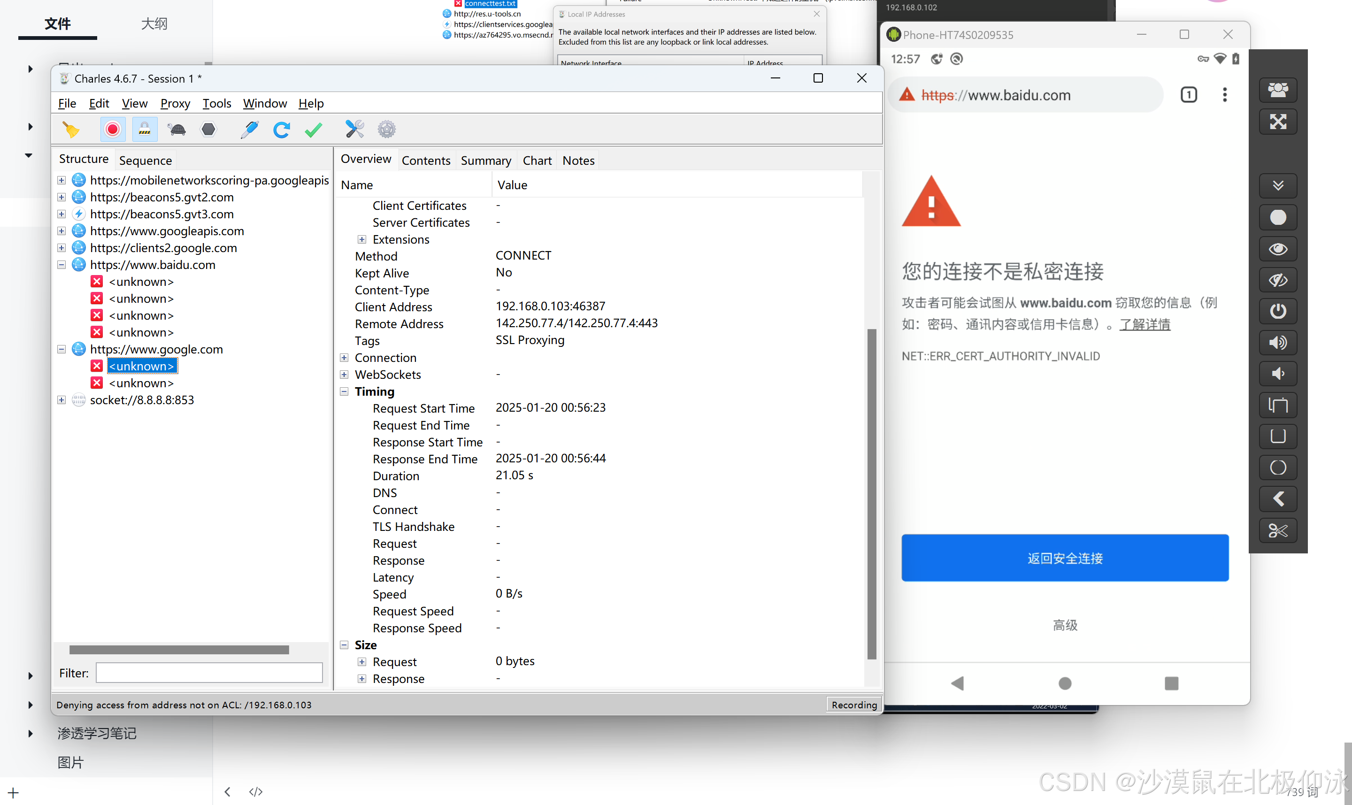Click the horizontal scrollbar under structure tree
This screenshot has width=1352, height=805.
point(179,650)
